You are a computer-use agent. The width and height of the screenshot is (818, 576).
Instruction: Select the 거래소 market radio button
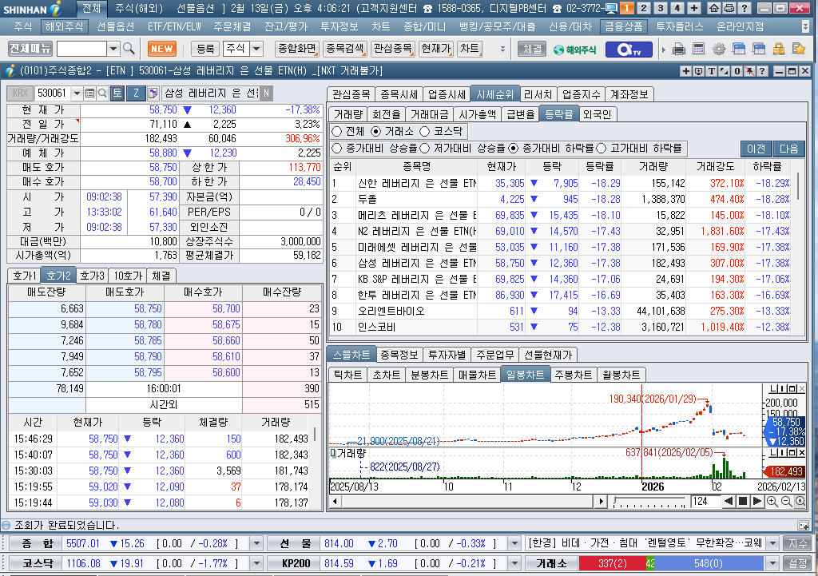375,132
